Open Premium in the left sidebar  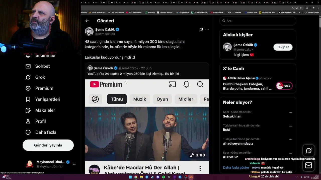click(x=39, y=88)
